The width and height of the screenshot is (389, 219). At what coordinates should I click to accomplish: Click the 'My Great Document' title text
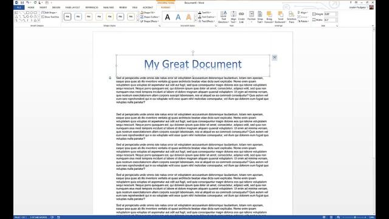tap(193, 64)
